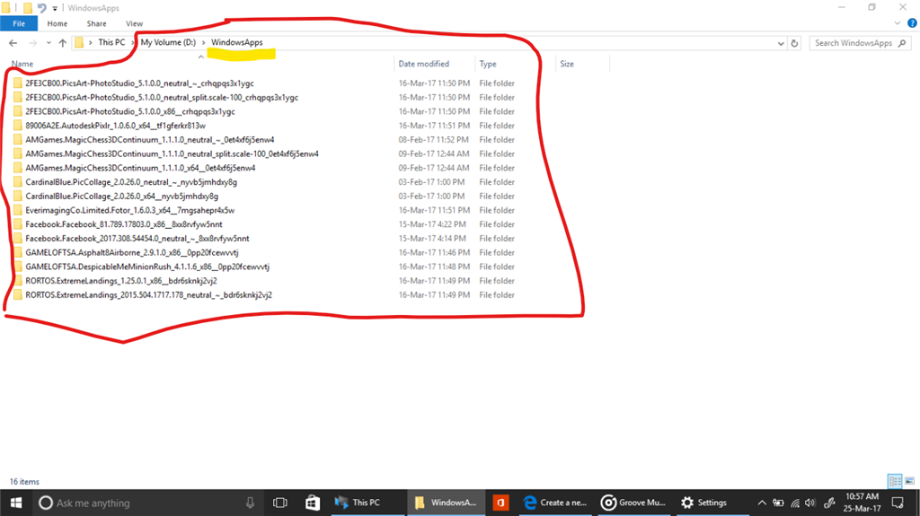Click Undo in the quick access toolbar

[41, 7]
